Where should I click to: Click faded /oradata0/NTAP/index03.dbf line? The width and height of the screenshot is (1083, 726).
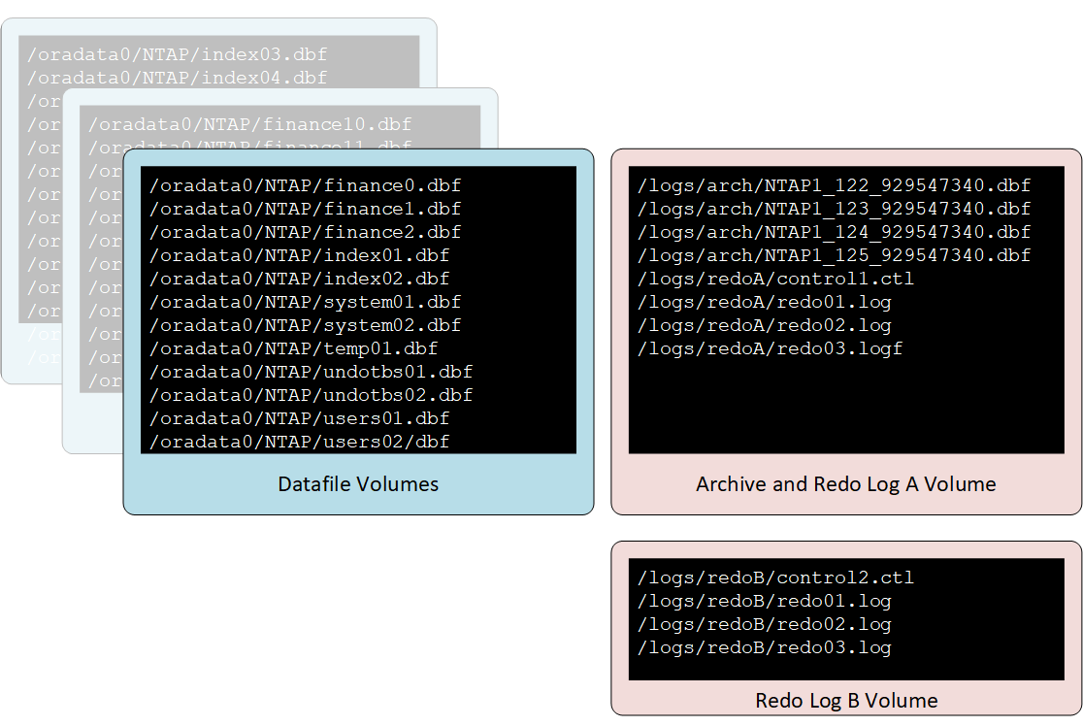coord(177,54)
